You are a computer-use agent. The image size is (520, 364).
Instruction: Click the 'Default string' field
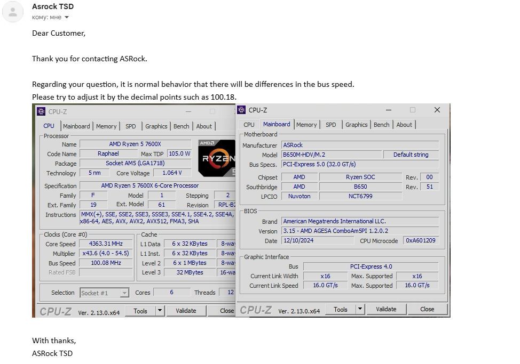(411, 155)
